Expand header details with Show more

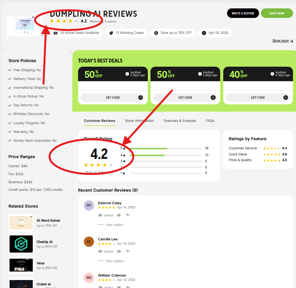282,41
